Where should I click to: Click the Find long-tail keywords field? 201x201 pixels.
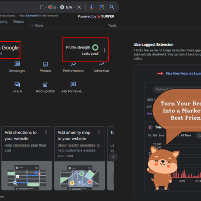click(x=177, y=89)
